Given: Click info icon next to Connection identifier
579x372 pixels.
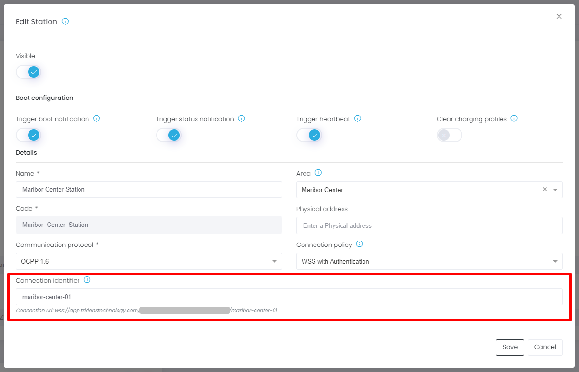Looking at the screenshot, I should point(87,280).
